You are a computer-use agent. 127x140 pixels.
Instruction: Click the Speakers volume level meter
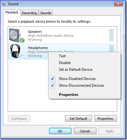coord(111,35)
